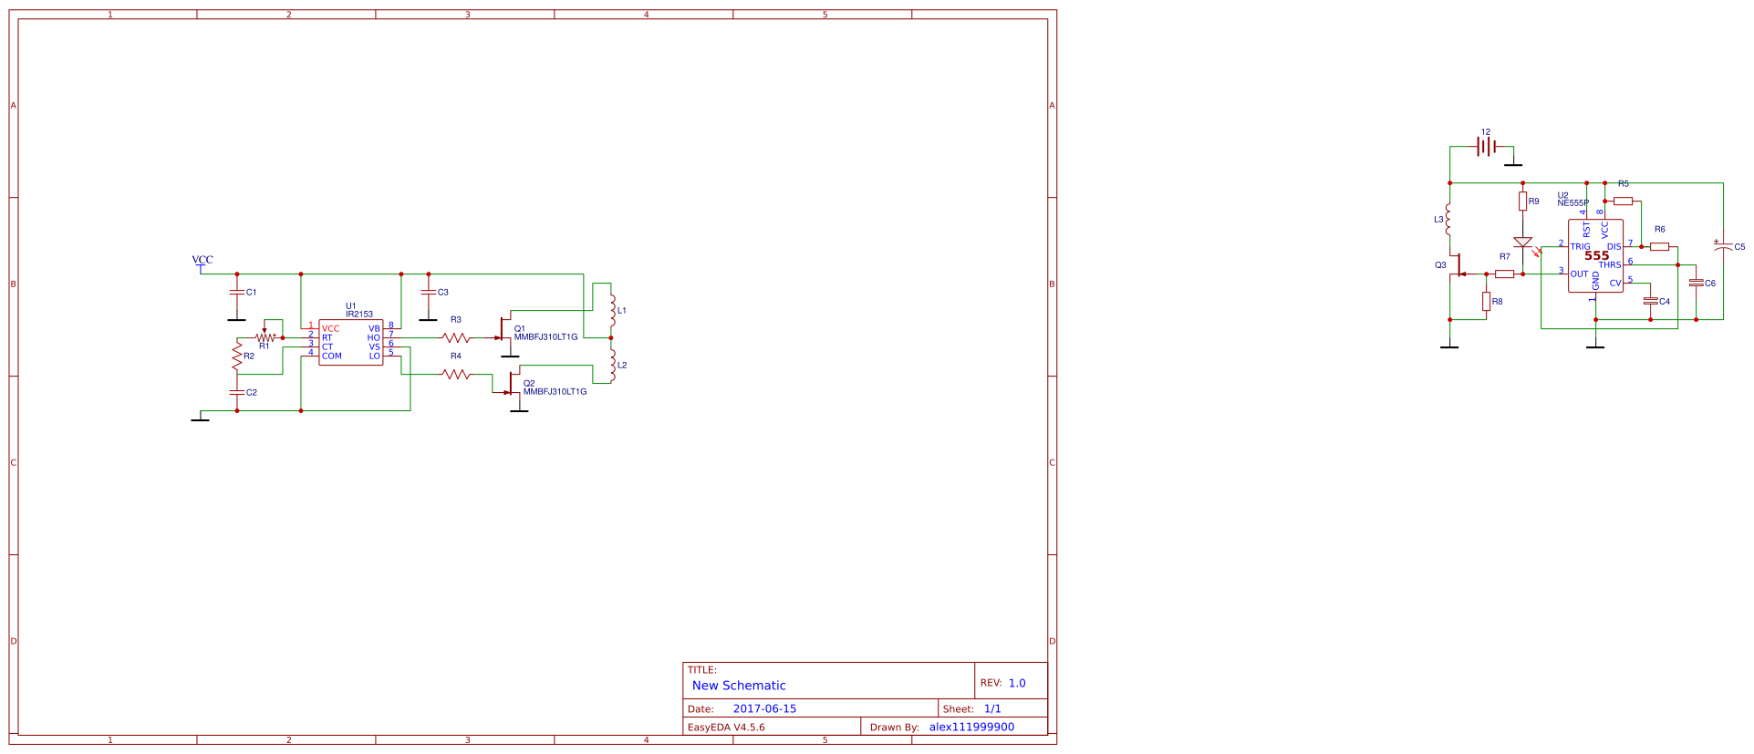This screenshot has width=1754, height=754.
Task: Select resistor R9 box symbol
Action: click(x=1522, y=201)
